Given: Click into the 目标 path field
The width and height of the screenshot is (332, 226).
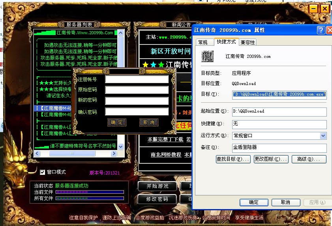Looking at the screenshot, I should pos(279,94).
